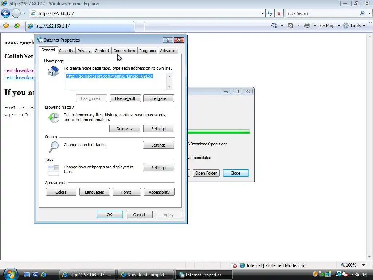The width and height of the screenshot is (373, 280).
Task: Click the Delete... browsing history button
Action: (x=125, y=129)
